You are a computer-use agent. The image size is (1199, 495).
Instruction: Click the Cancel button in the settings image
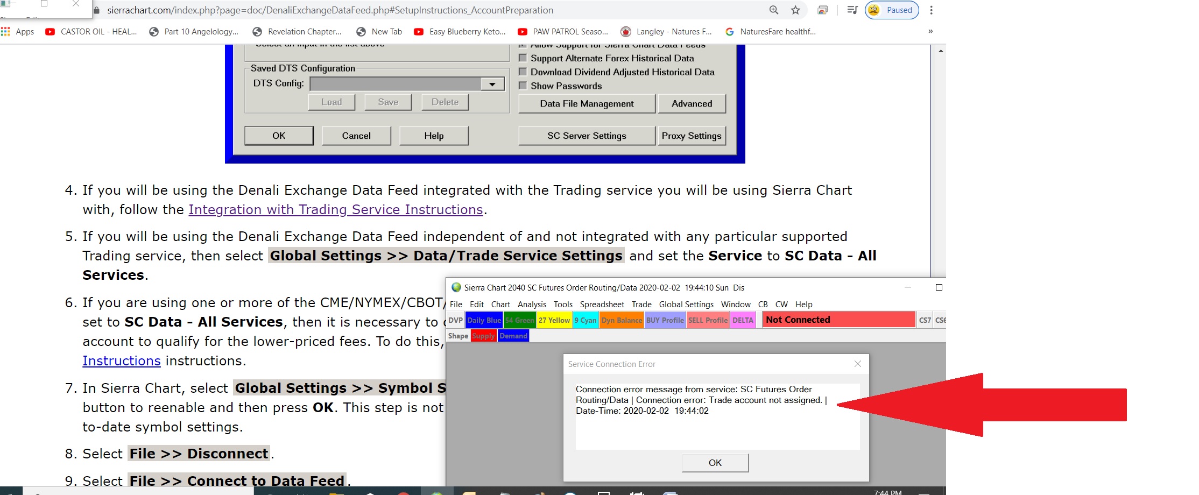tap(356, 136)
